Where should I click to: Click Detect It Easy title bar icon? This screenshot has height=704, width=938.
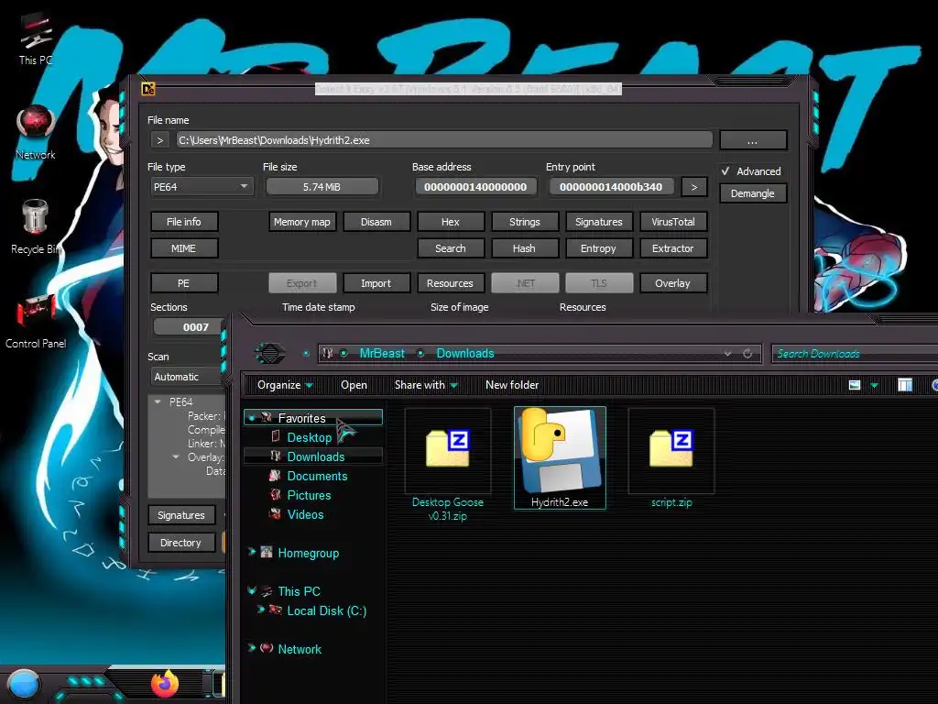pos(148,89)
